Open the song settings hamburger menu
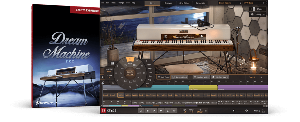This screenshot has width=300, height=122. click(206, 111)
